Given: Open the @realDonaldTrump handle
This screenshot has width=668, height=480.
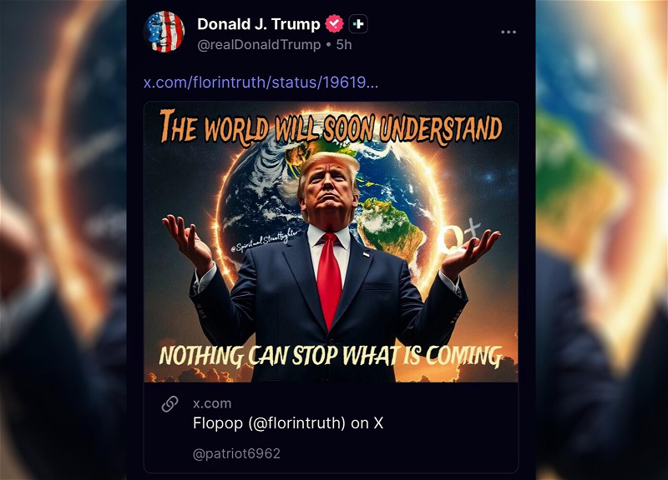Looking at the screenshot, I should pyautogui.click(x=259, y=45).
